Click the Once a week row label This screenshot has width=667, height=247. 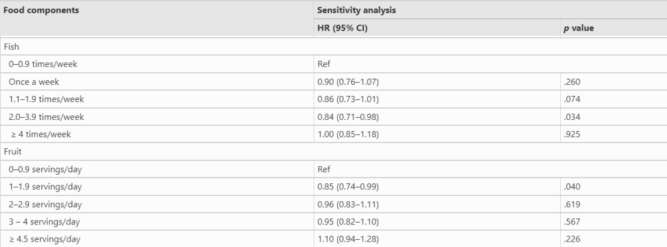click(34, 81)
